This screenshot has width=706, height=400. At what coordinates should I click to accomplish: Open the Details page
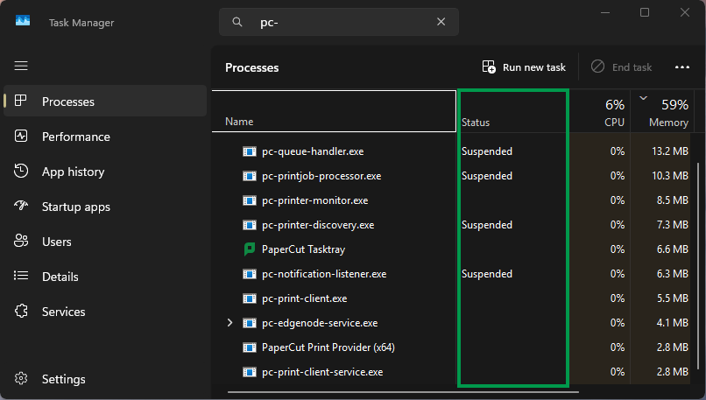pos(105,277)
